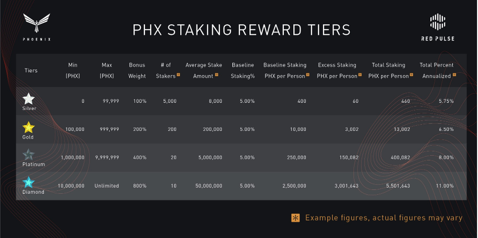Select the Platinum tier star icon
The width and height of the screenshot is (478, 238).
coord(29,155)
